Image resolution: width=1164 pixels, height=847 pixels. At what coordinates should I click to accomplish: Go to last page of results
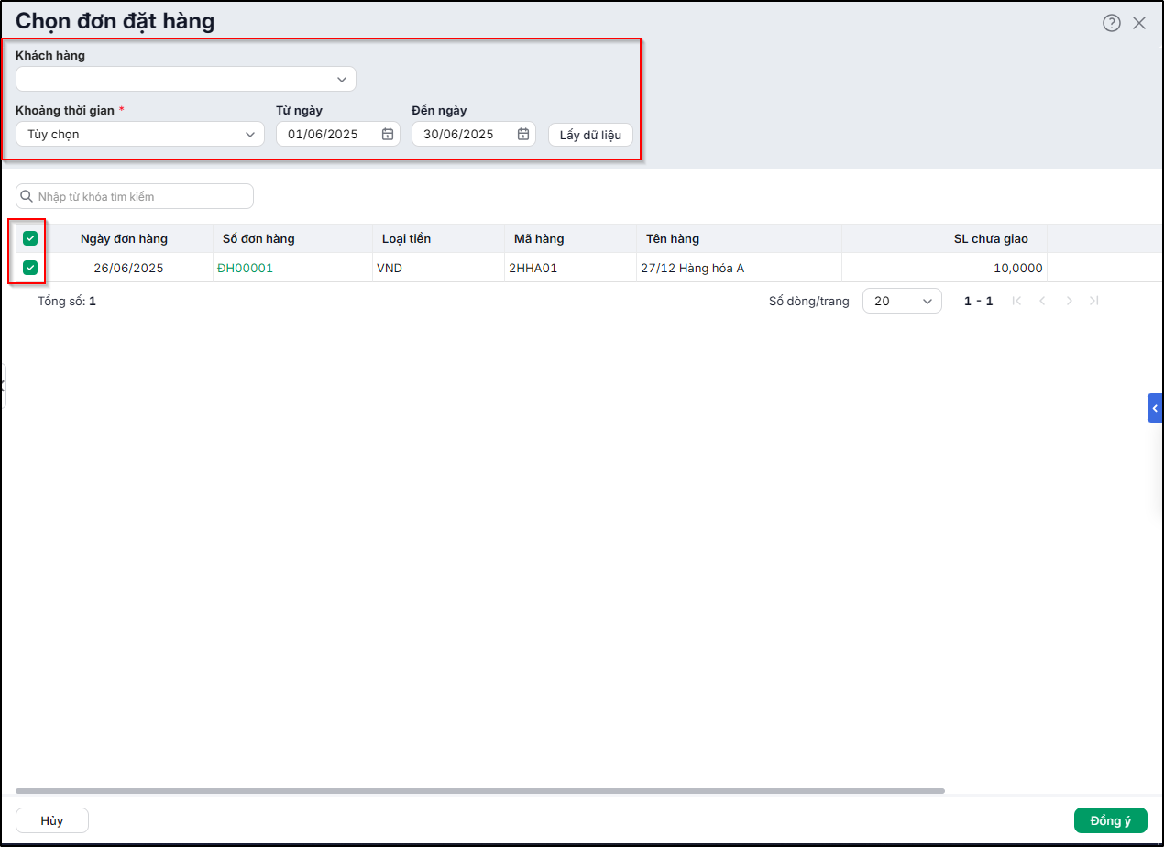click(1093, 301)
